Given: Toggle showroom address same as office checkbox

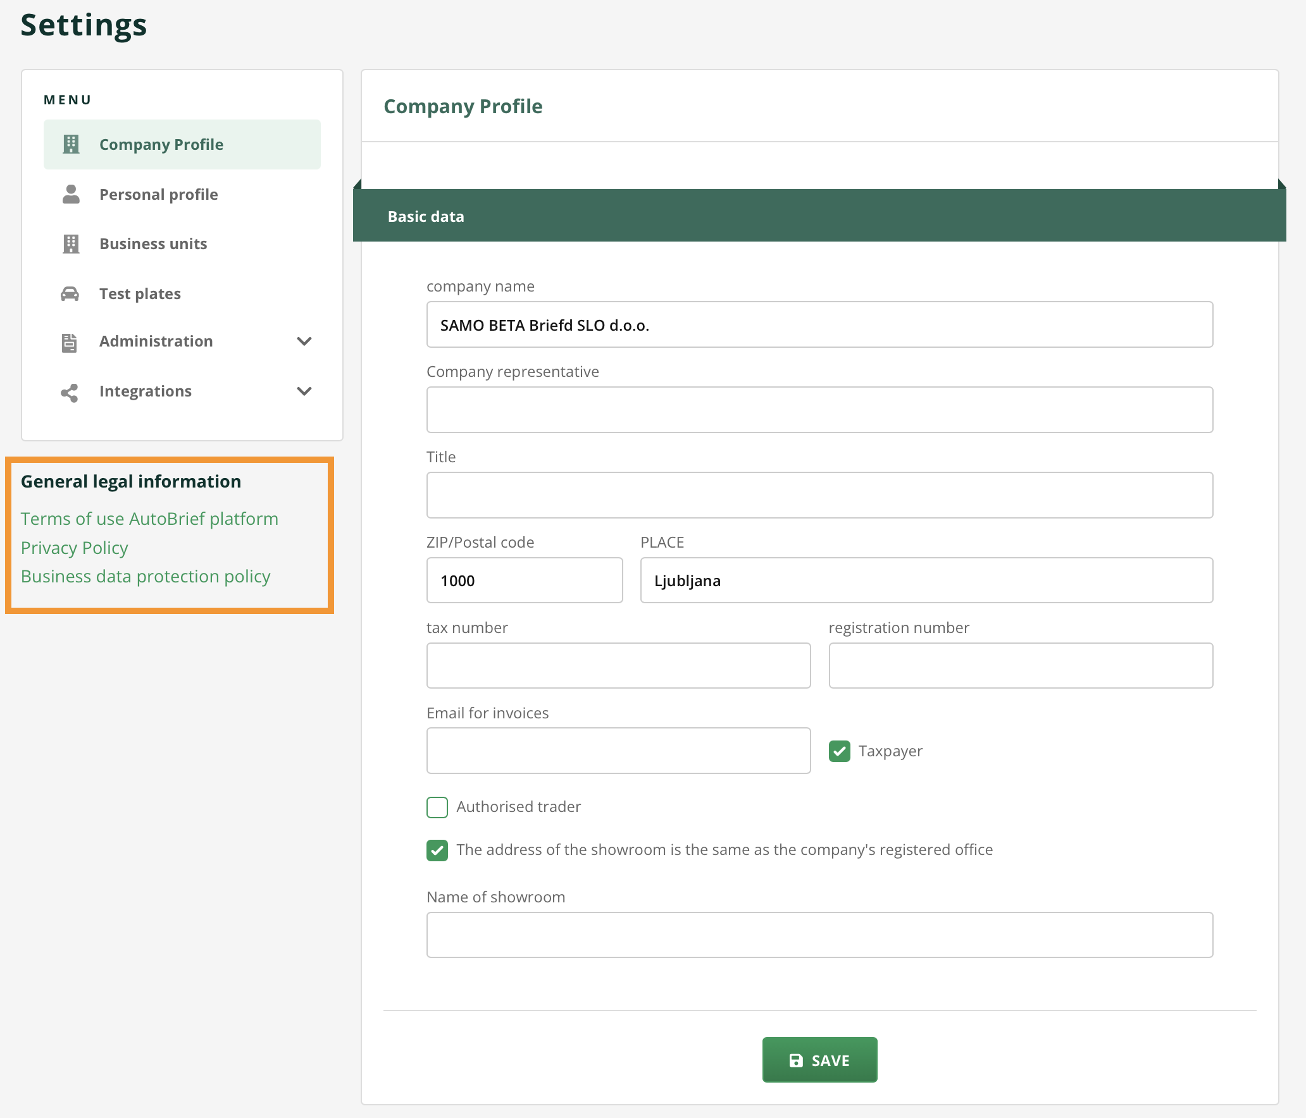Looking at the screenshot, I should 437,850.
